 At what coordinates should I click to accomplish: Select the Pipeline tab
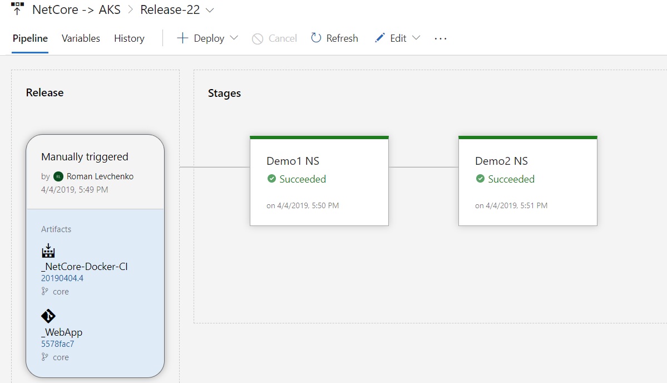[30, 38]
